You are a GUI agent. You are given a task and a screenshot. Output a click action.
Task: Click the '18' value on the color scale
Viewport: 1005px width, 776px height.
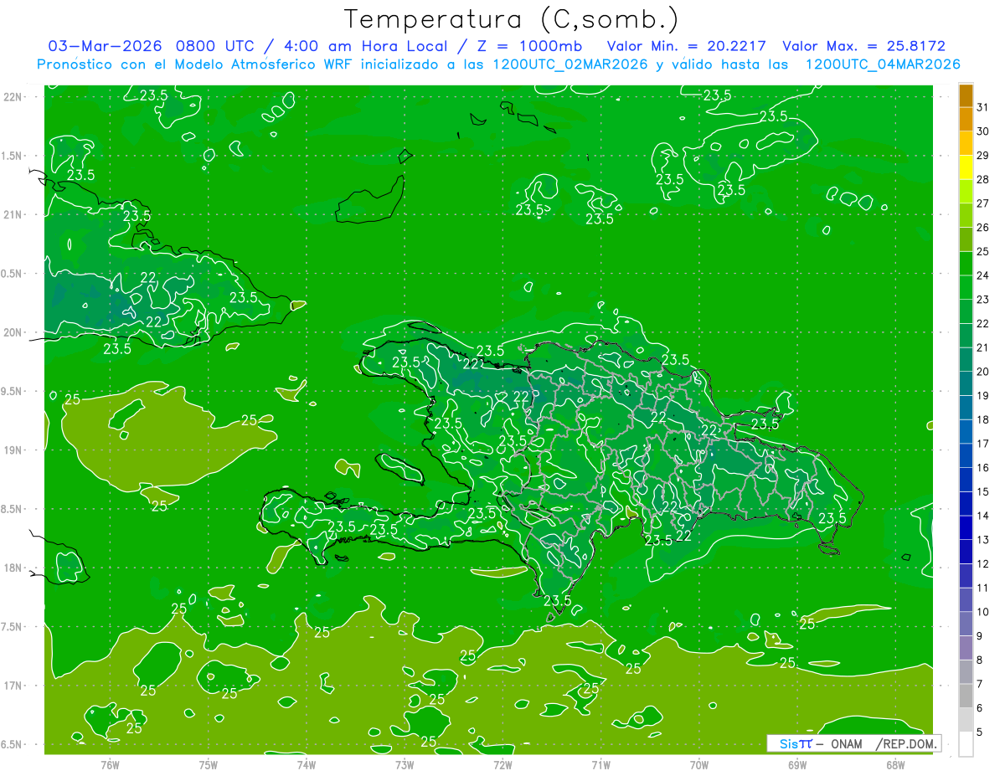pos(983,419)
